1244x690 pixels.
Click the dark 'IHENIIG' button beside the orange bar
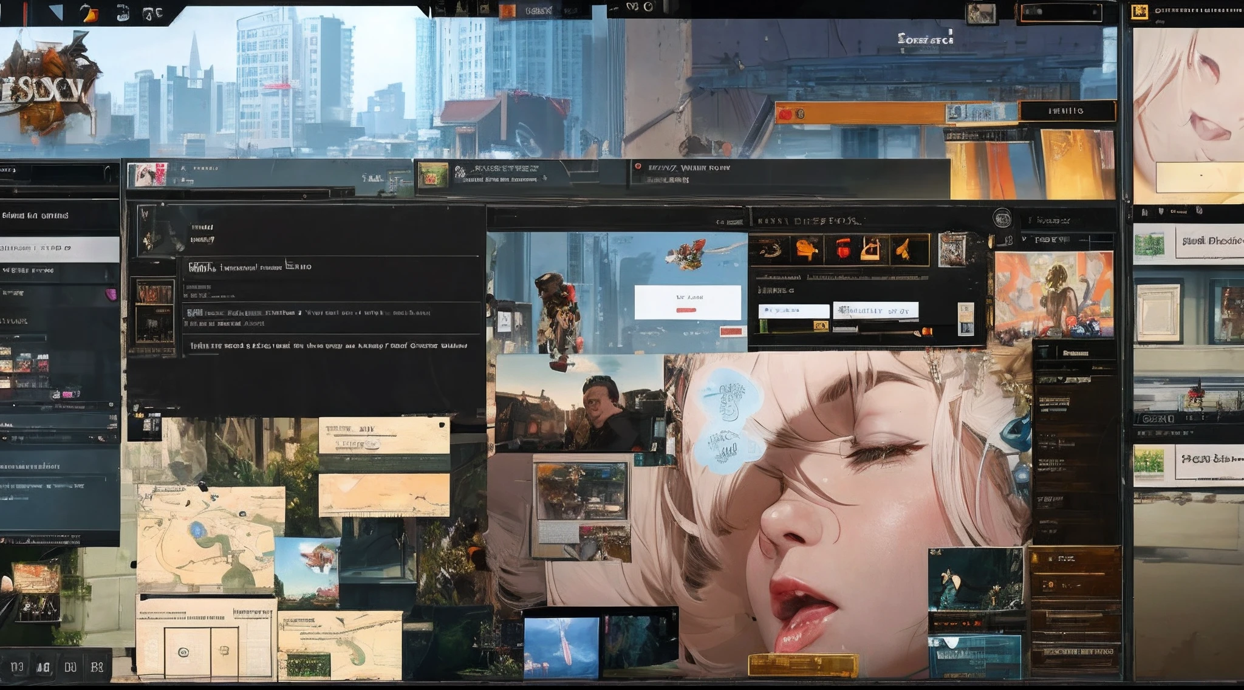pyautogui.click(x=1068, y=111)
